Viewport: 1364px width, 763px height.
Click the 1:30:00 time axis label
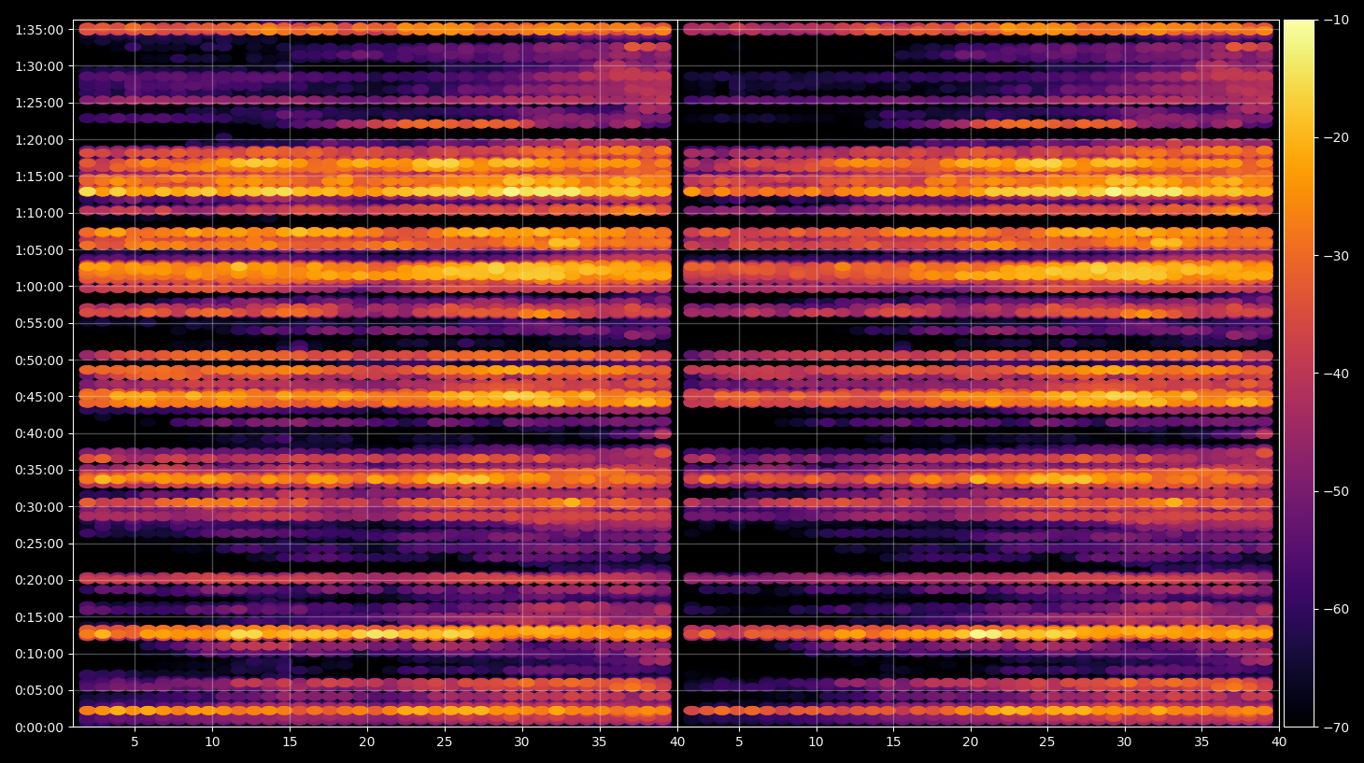pos(39,66)
